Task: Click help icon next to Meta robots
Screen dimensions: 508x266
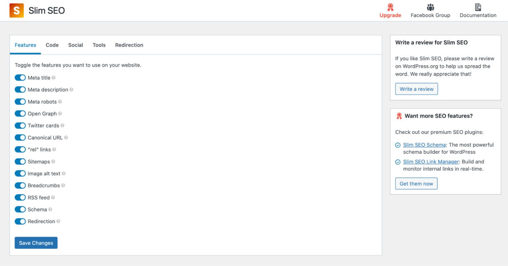Action: [60, 102]
